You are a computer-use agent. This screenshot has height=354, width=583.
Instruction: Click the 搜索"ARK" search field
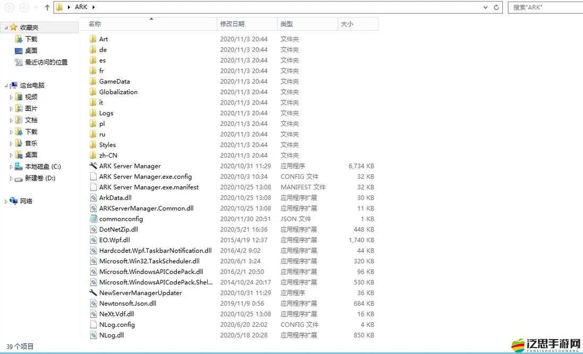[545, 7]
